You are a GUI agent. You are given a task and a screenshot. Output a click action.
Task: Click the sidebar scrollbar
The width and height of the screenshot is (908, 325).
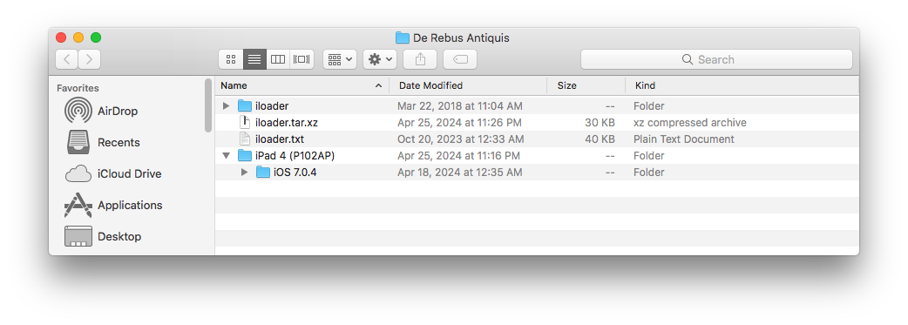(208, 105)
